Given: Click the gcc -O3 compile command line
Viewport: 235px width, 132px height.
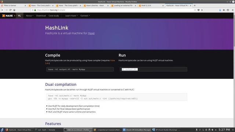Looking at the screenshot, I should click(x=93, y=99).
